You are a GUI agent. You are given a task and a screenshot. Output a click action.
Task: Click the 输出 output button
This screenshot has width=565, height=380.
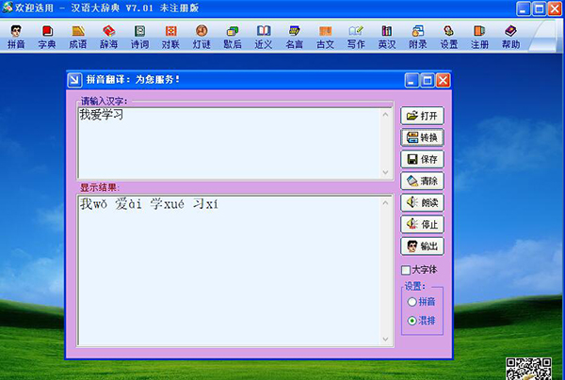[x=422, y=246]
